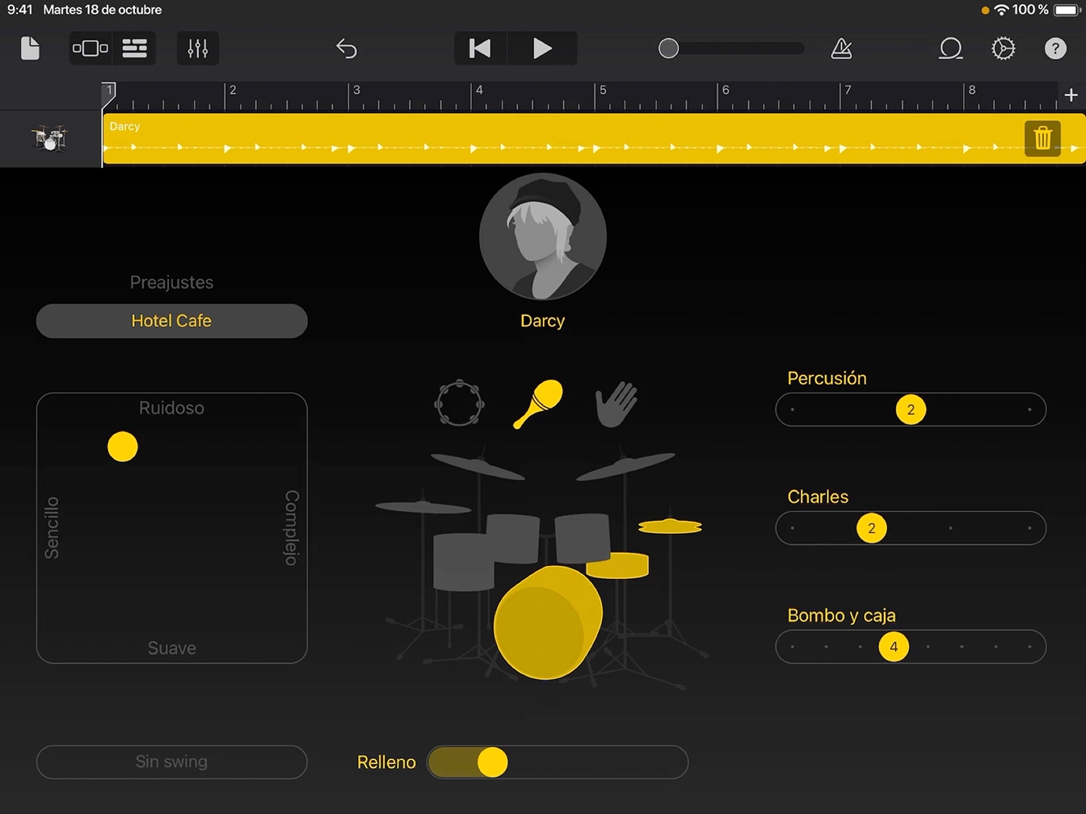Open song settings gear

[1003, 48]
